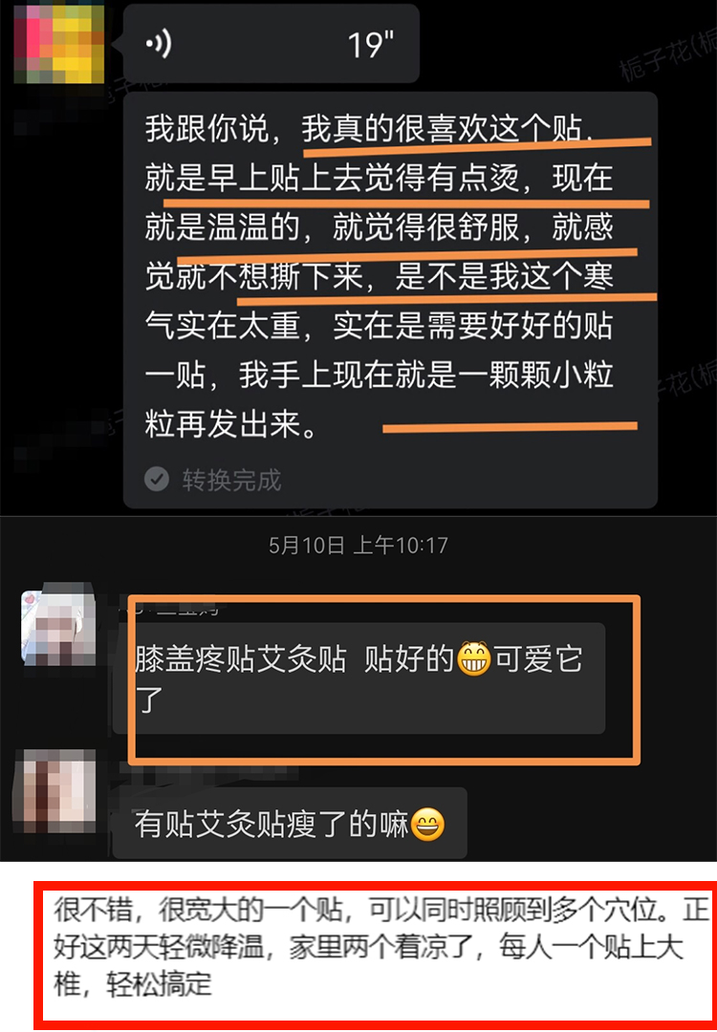Image resolution: width=717 pixels, height=1032 pixels.
Task: Click the timestamp 5月10日 上午10:17
Action: click(x=358, y=546)
